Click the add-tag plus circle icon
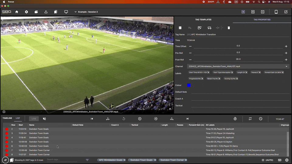The height and width of the screenshot is (164, 292). tap(235, 119)
